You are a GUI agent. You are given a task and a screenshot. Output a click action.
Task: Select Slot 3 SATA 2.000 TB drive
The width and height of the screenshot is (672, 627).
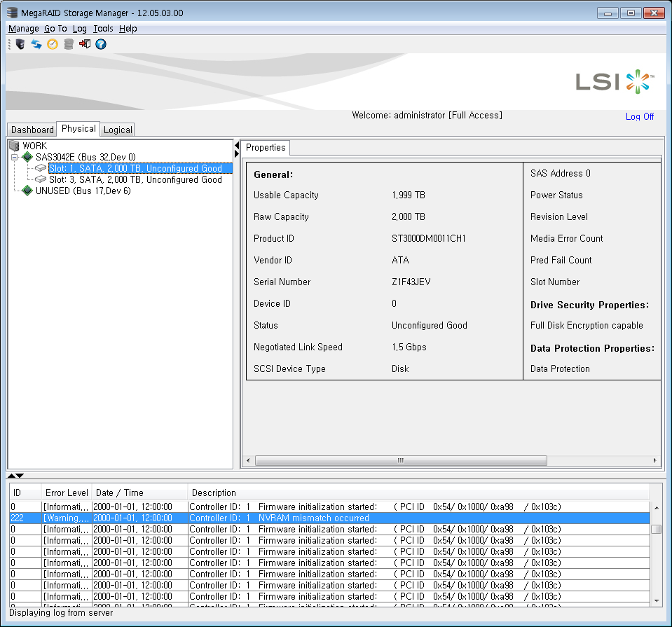coord(135,179)
